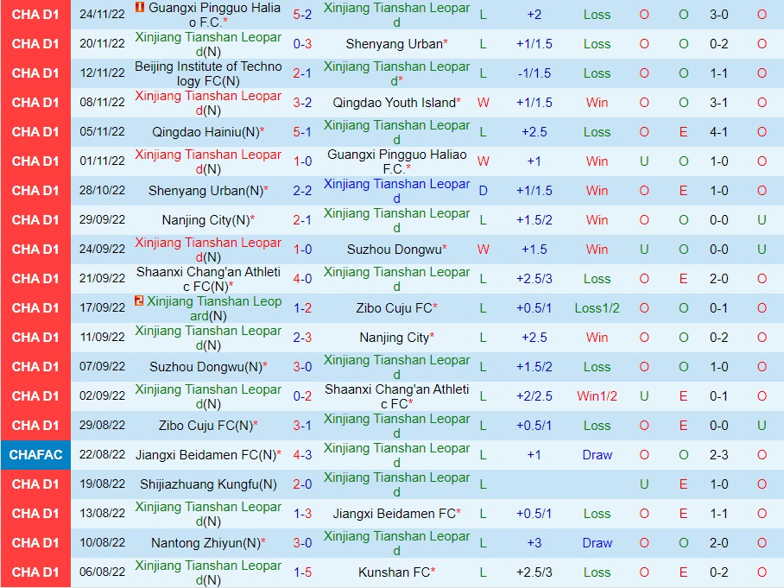This screenshot has width=784, height=588.
Task: Open Shaanxi Chang'an Athletic FC(N) on 21/09/22
Action: coord(208,279)
